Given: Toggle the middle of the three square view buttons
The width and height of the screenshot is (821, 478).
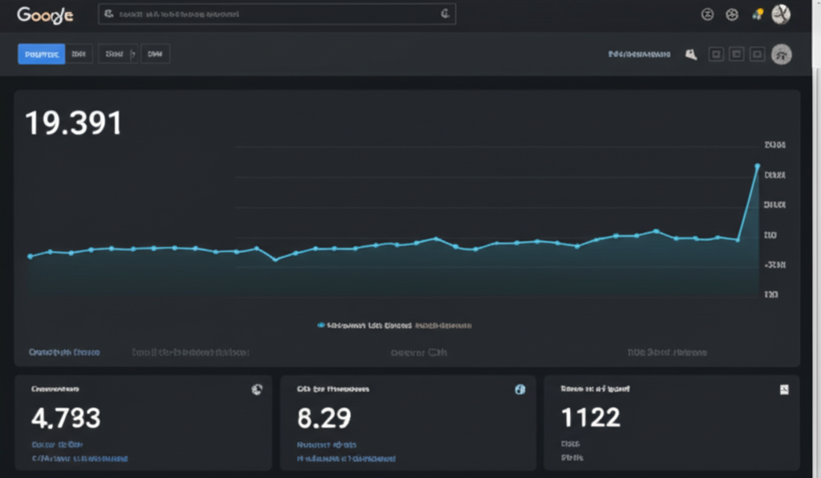Looking at the screenshot, I should [x=736, y=55].
